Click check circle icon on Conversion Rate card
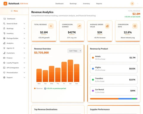The height and width of the screenshot is (114, 143). point(135,26)
